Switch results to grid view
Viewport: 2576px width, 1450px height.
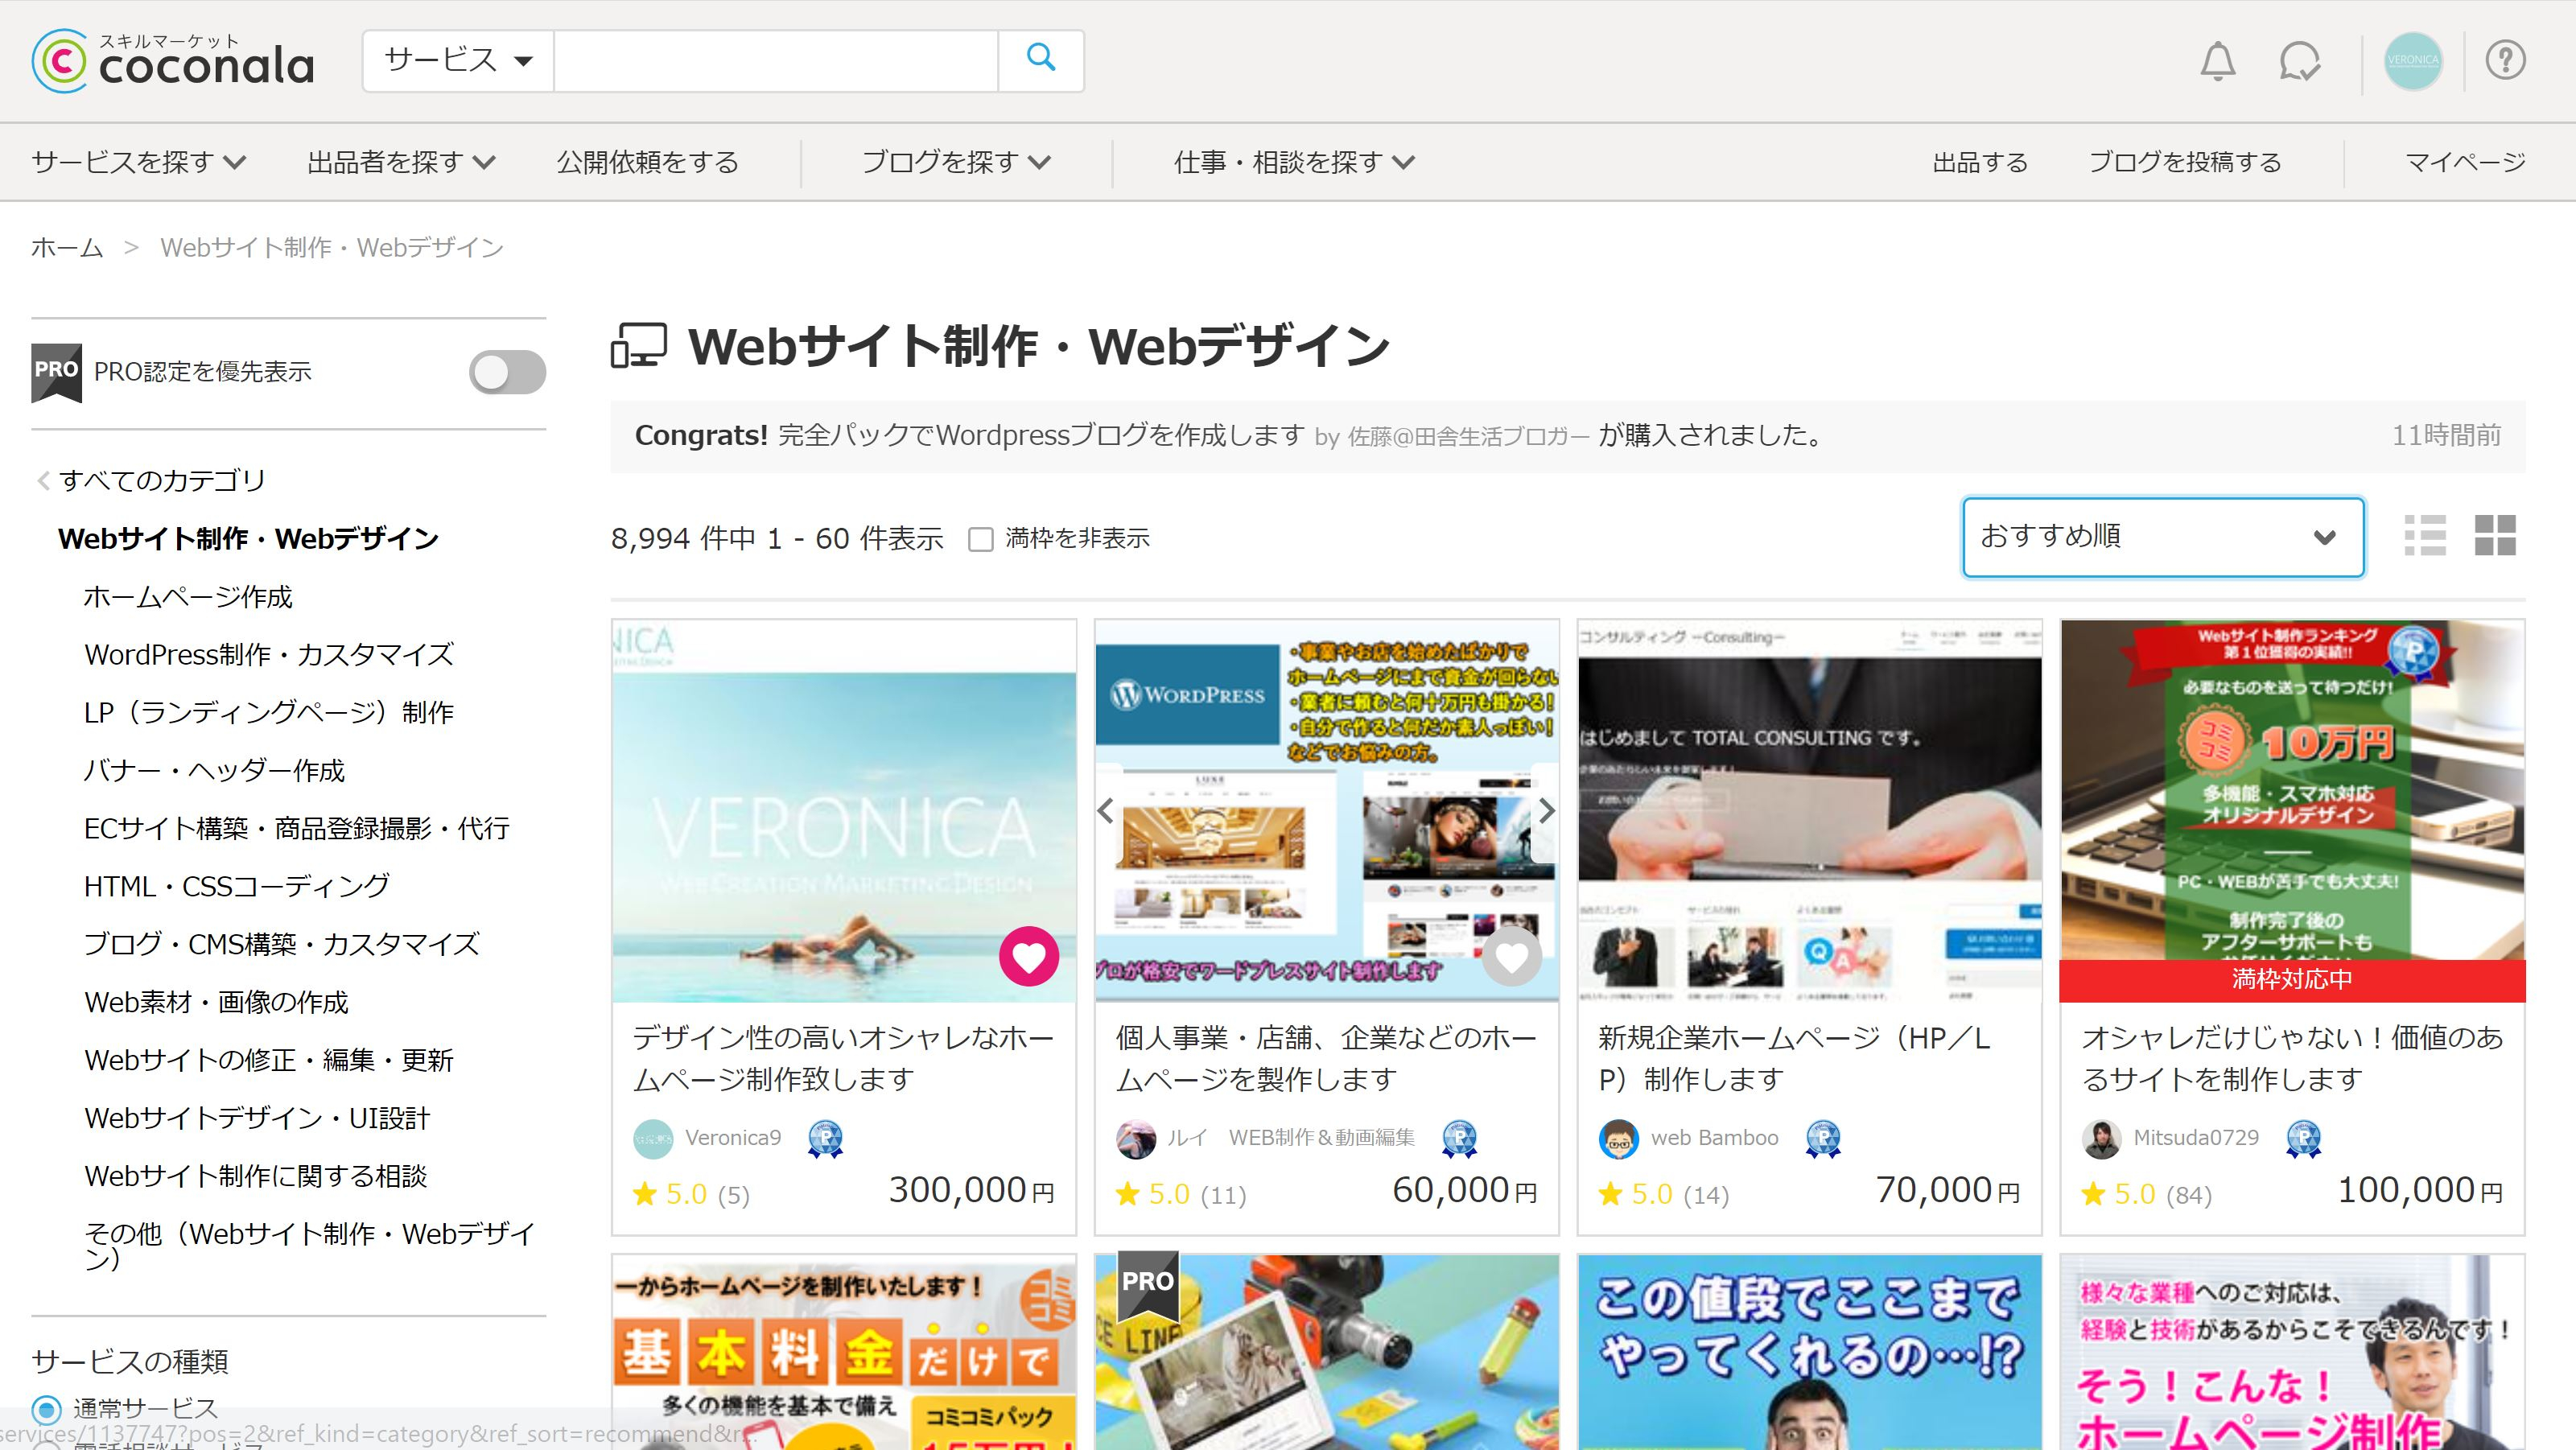click(x=2498, y=537)
